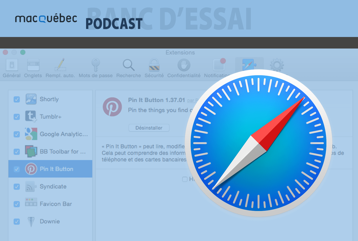The height and width of the screenshot is (241, 358).
Task: Select the Tumblr+ extension icon
Action: (x=31, y=117)
